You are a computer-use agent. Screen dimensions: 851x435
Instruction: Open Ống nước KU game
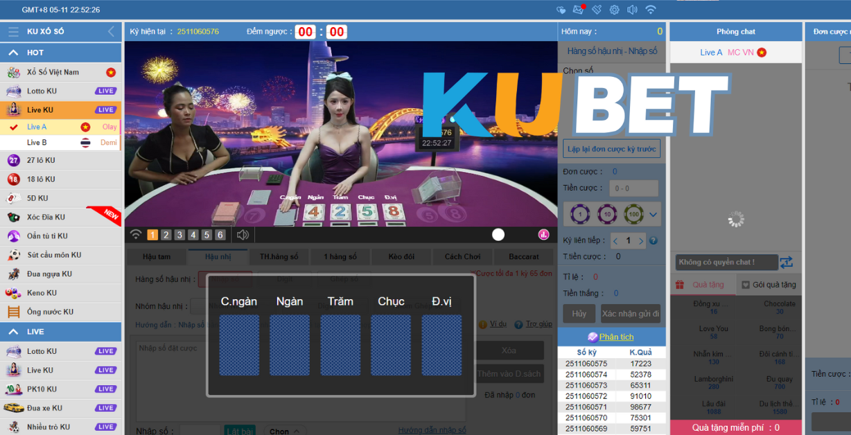(x=60, y=312)
